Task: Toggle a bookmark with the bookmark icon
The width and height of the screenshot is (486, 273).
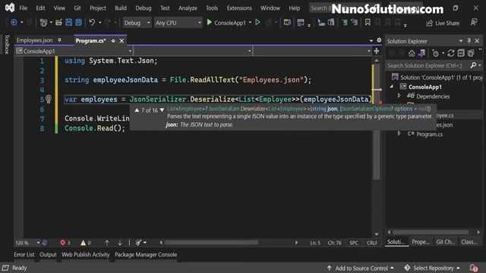Action: 368,22
